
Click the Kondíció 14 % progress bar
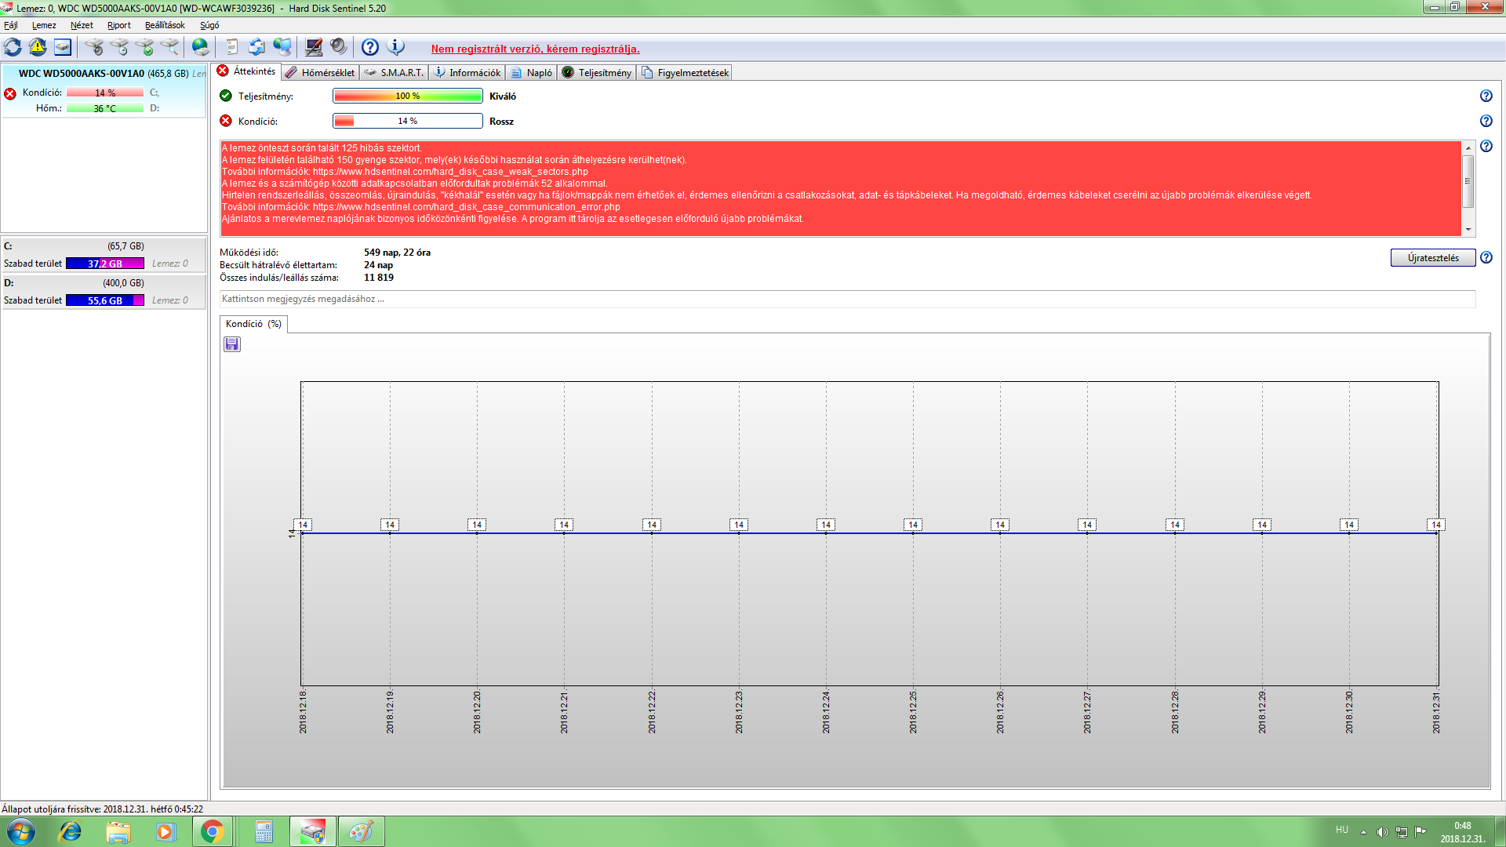click(408, 121)
